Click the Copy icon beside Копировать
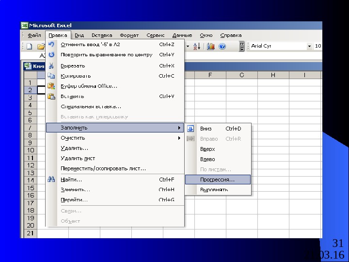This screenshot has height=262, width=349. point(51,76)
